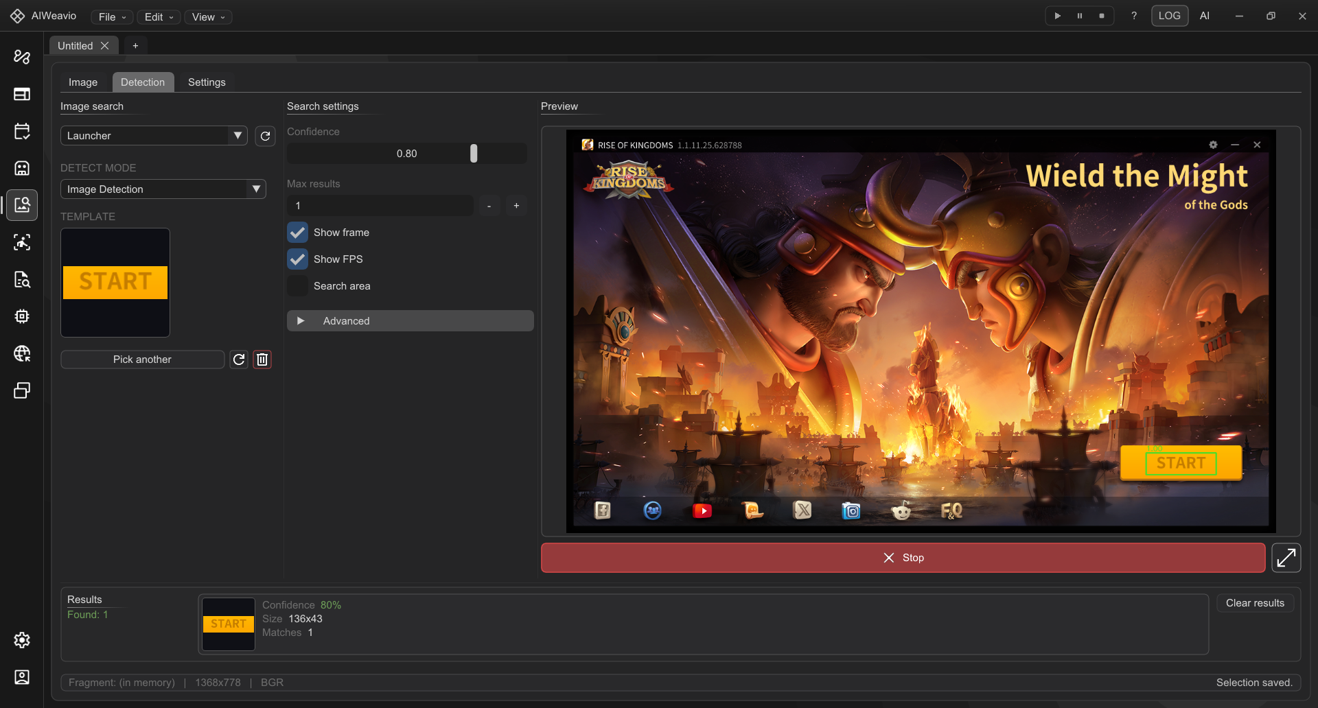
Task: Select the Detection tab
Action: click(143, 82)
